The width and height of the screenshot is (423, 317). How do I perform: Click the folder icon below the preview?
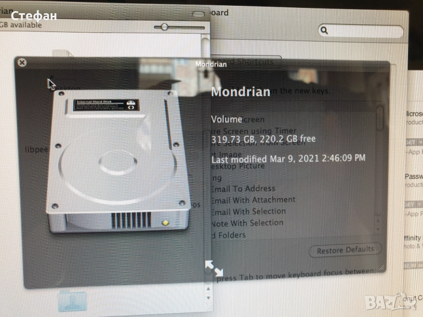pos(73,300)
